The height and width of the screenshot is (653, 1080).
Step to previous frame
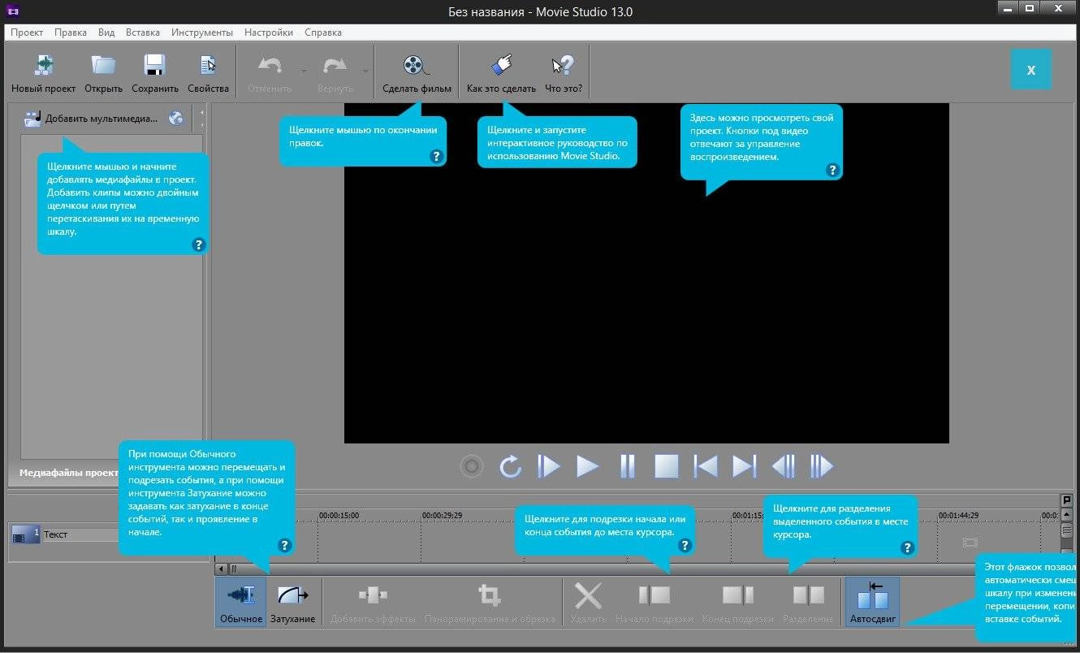pos(783,466)
